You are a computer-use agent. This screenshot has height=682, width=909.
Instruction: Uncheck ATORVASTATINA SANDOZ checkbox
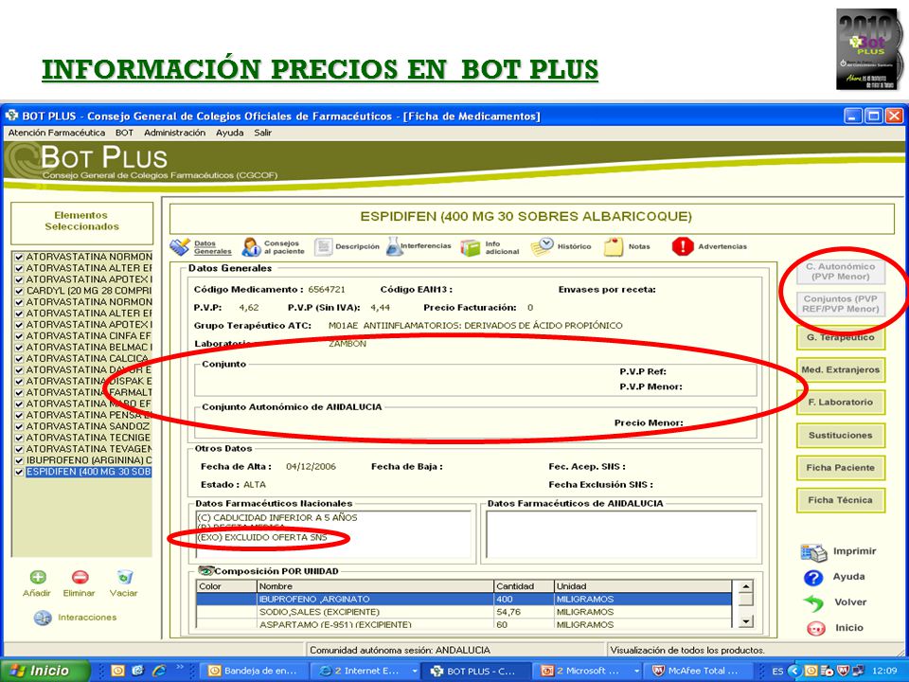(x=19, y=427)
